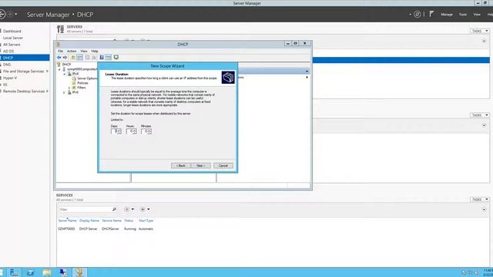The width and height of the screenshot is (493, 277).
Task: Sort services by Display Name column
Action: coord(89,221)
